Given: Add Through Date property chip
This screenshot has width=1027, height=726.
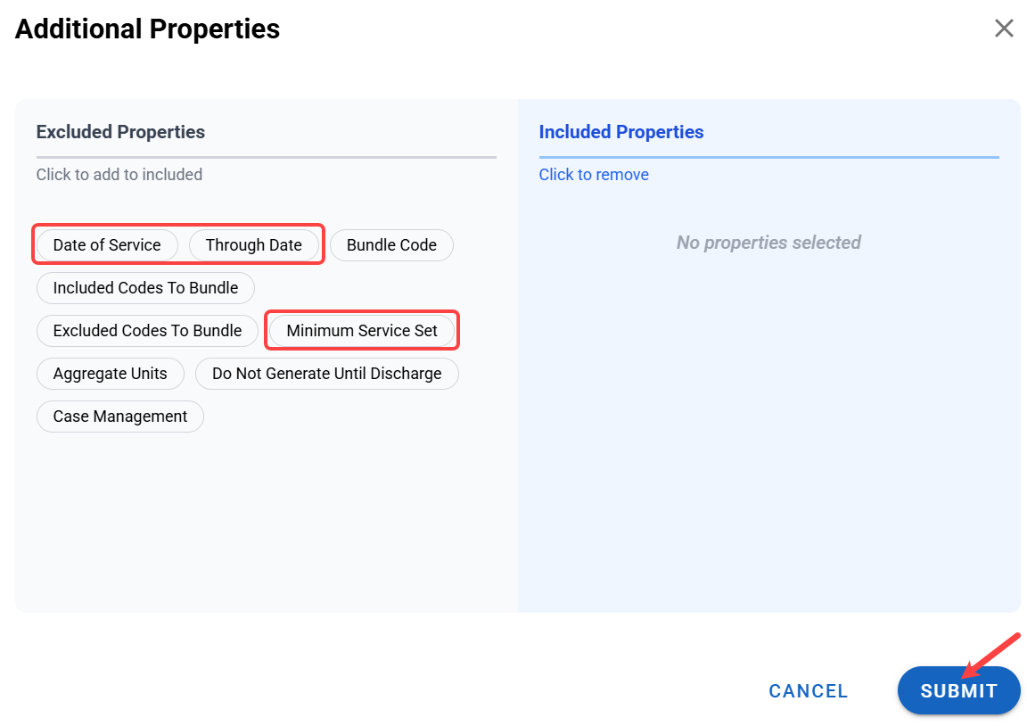Looking at the screenshot, I should pyautogui.click(x=254, y=245).
